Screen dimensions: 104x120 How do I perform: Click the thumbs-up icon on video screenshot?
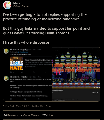click(93, 92)
